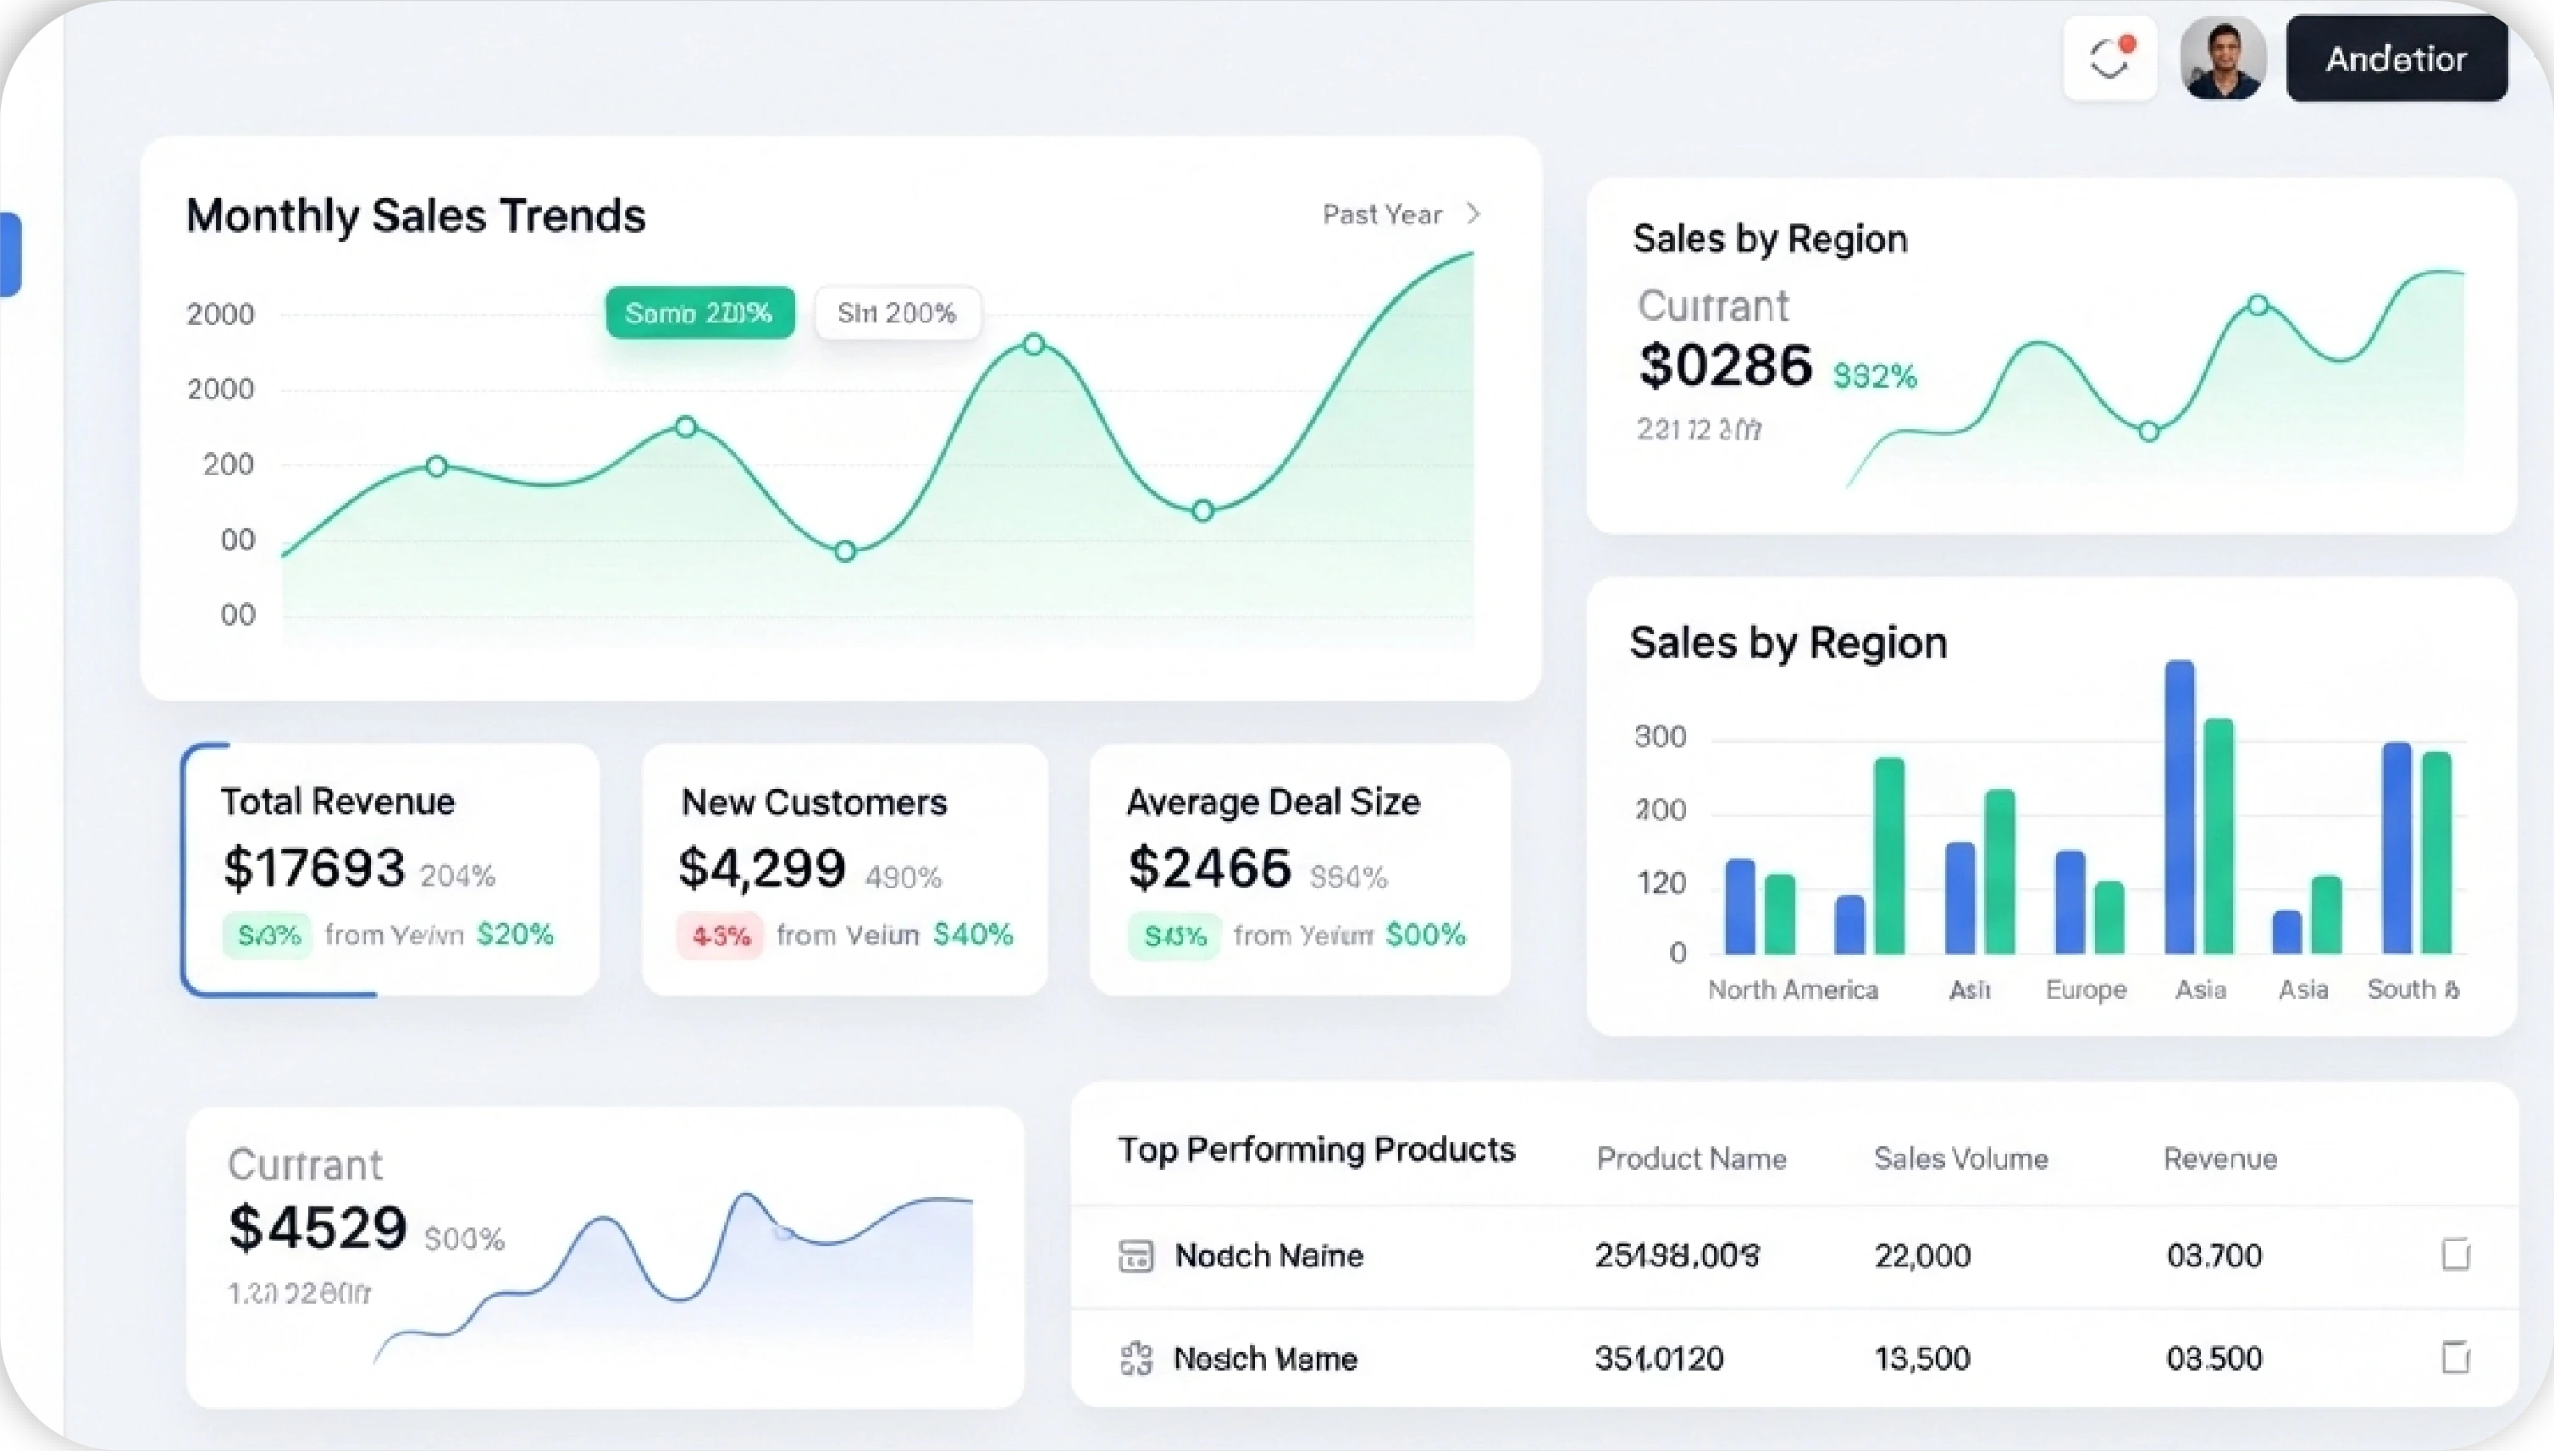
Task: Sort by the Revenue column header
Action: pos(2220,1158)
